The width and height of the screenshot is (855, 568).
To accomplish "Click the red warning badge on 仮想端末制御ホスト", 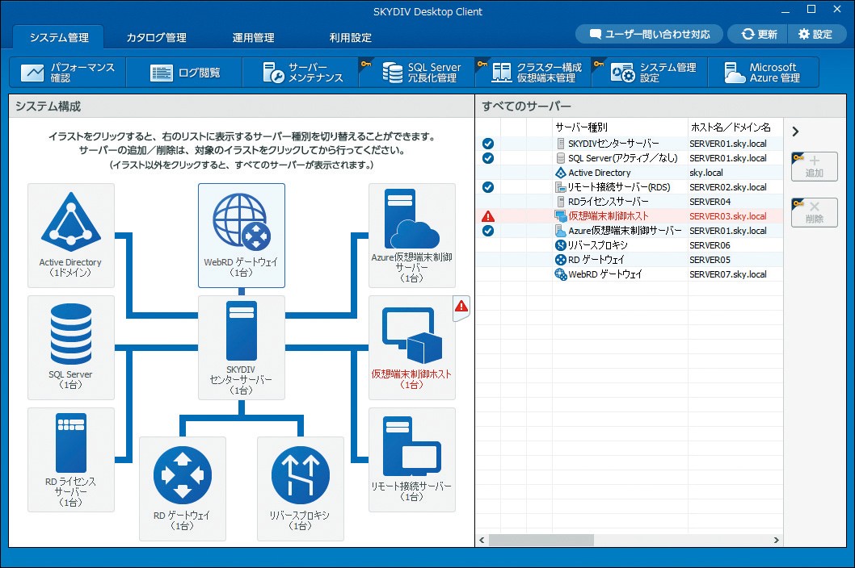I will [461, 307].
